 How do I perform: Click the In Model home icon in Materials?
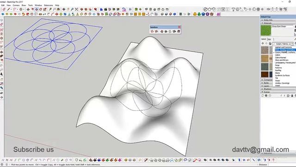[270, 44]
